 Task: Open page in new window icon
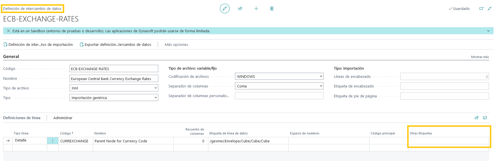point(481,8)
